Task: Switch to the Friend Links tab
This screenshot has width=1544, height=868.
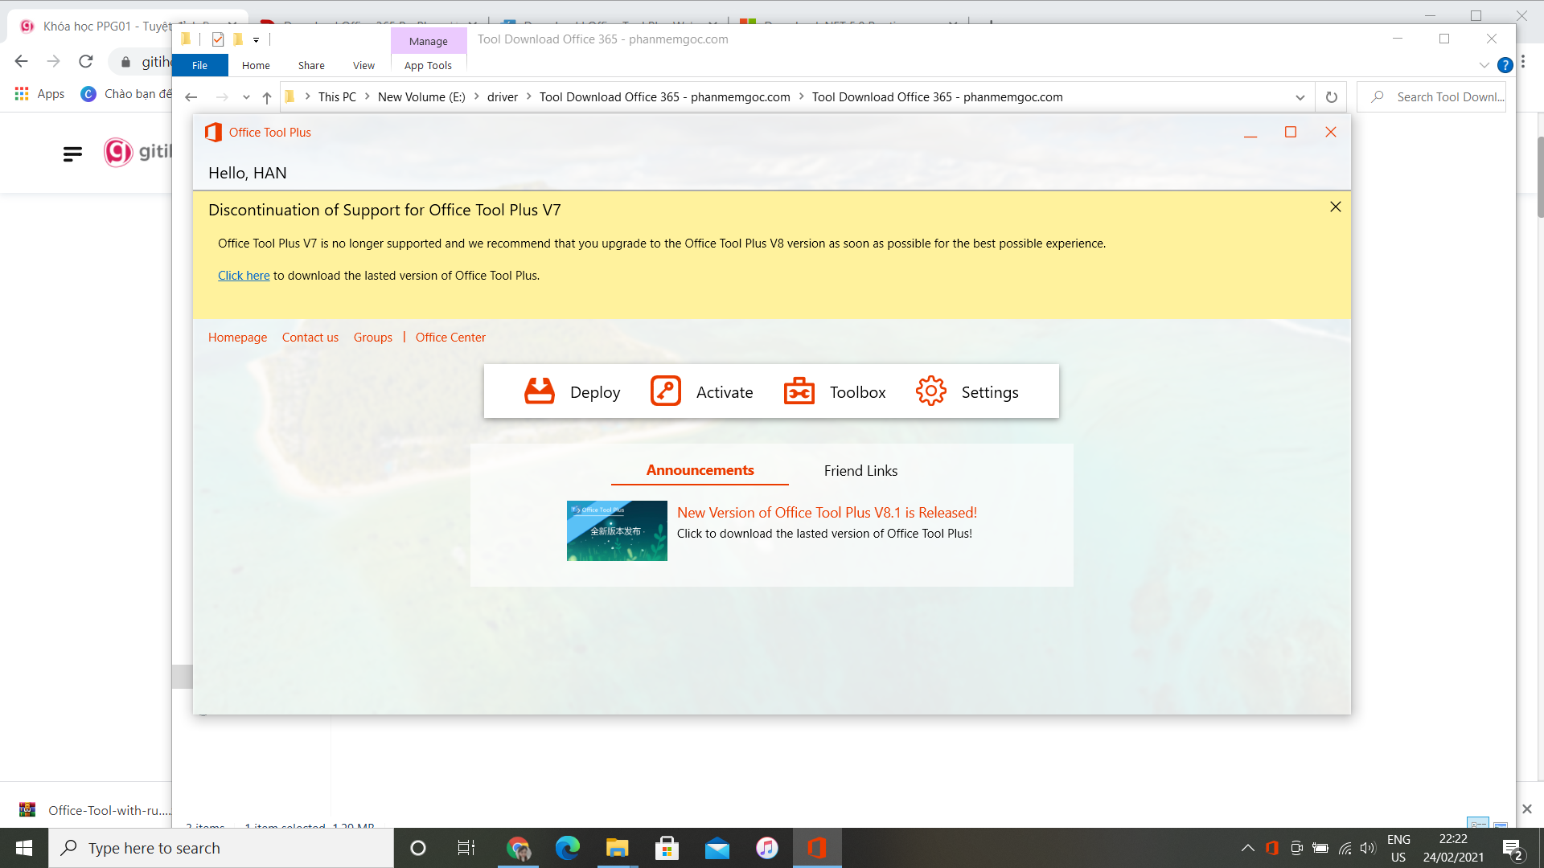Action: [x=860, y=471]
